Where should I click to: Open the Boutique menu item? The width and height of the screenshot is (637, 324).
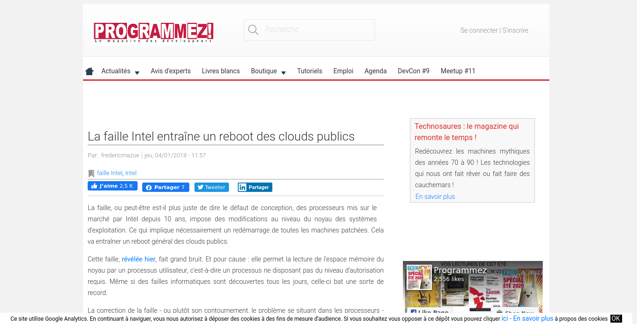(264, 71)
